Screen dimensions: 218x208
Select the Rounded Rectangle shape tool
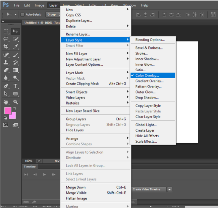pyautogui.click(x=16, y=94)
